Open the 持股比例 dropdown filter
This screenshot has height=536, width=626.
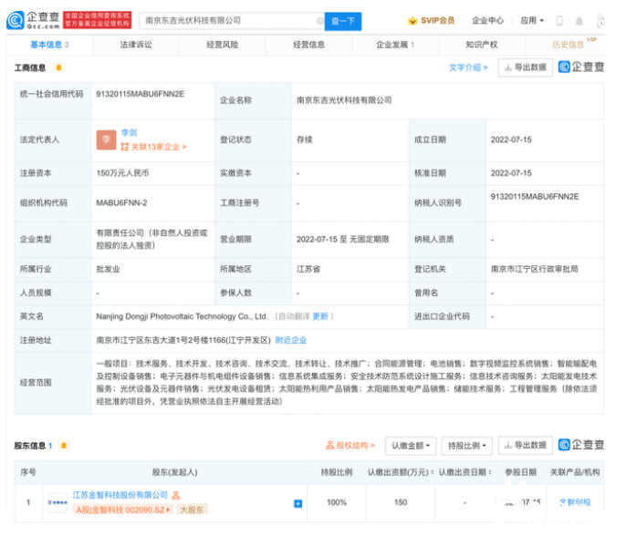pyautogui.click(x=466, y=446)
